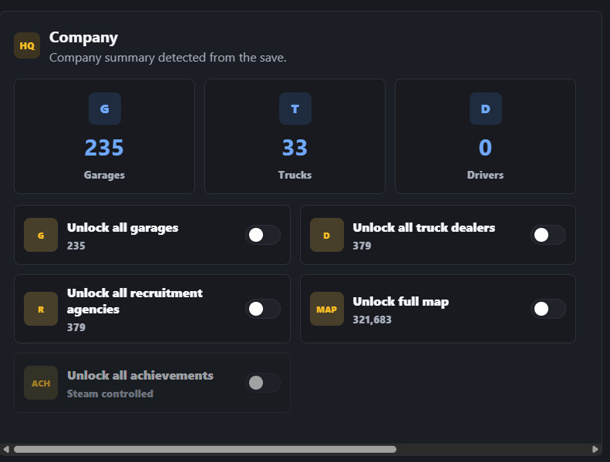Click the 33 Trucks summary card
Screen dimensions: 610x462
click(x=295, y=136)
